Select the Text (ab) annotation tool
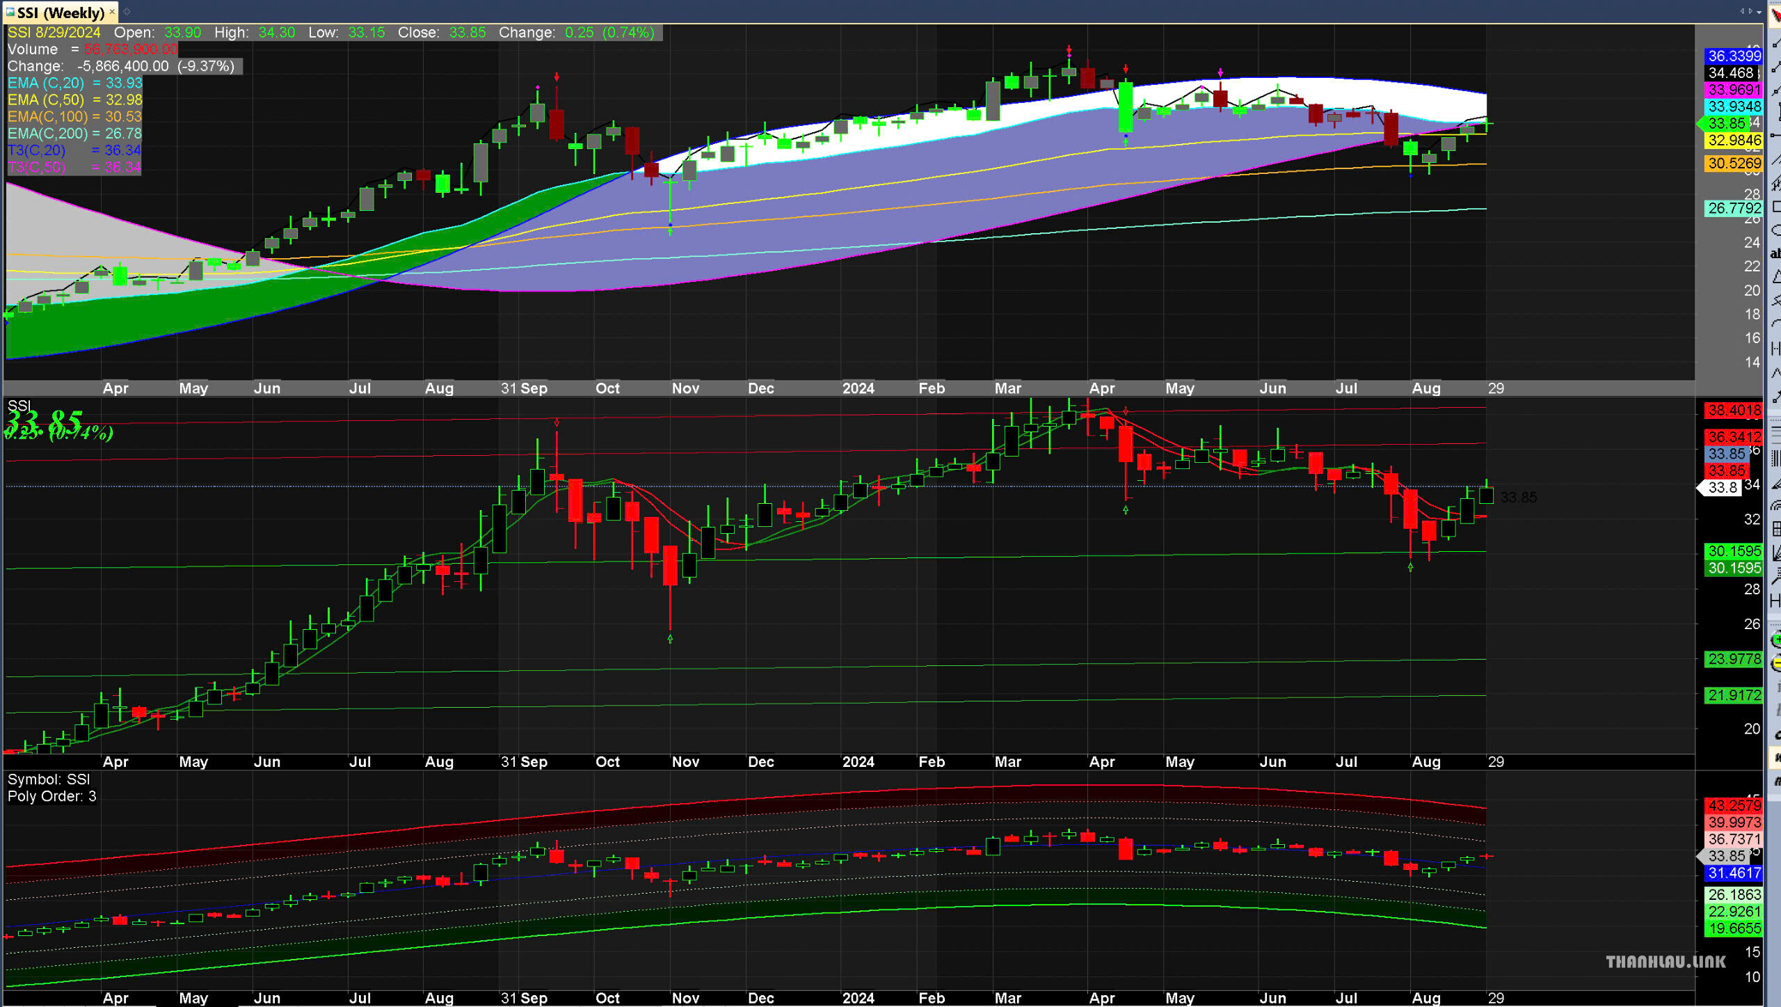1781x1007 pixels. tap(1775, 253)
